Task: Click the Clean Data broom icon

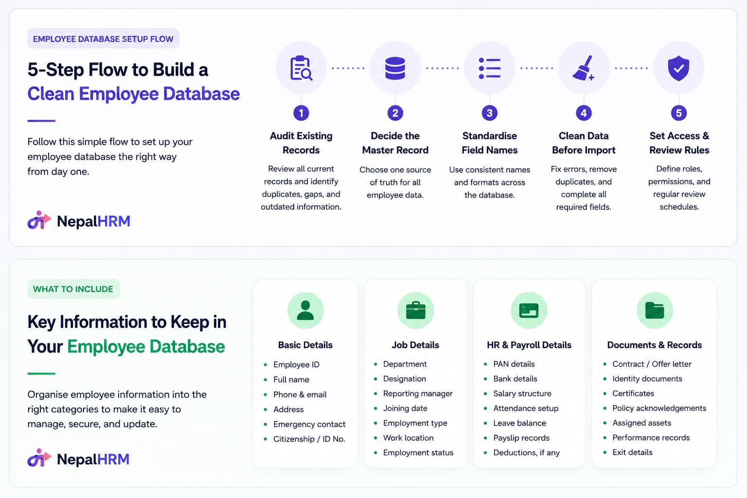Action: pos(584,68)
